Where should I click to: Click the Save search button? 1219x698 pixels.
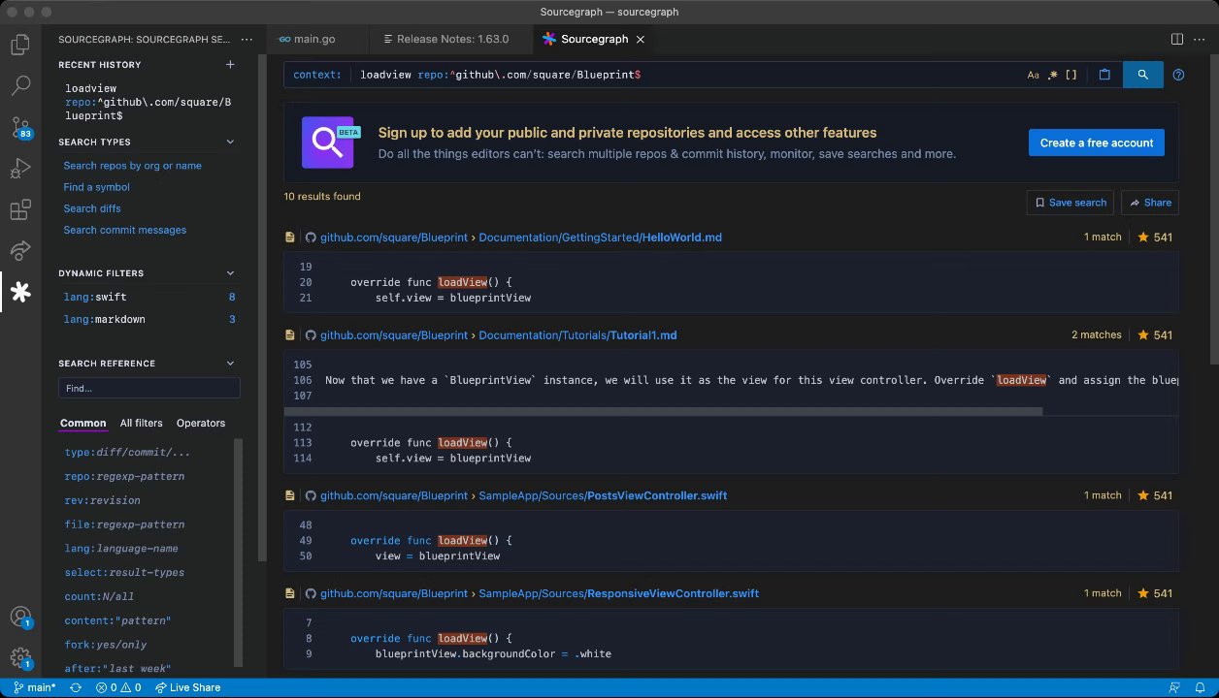(1071, 203)
